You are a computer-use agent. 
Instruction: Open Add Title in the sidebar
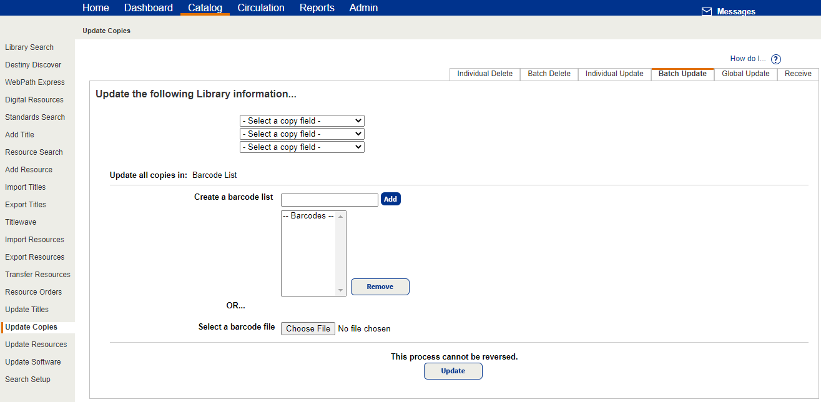coord(19,135)
